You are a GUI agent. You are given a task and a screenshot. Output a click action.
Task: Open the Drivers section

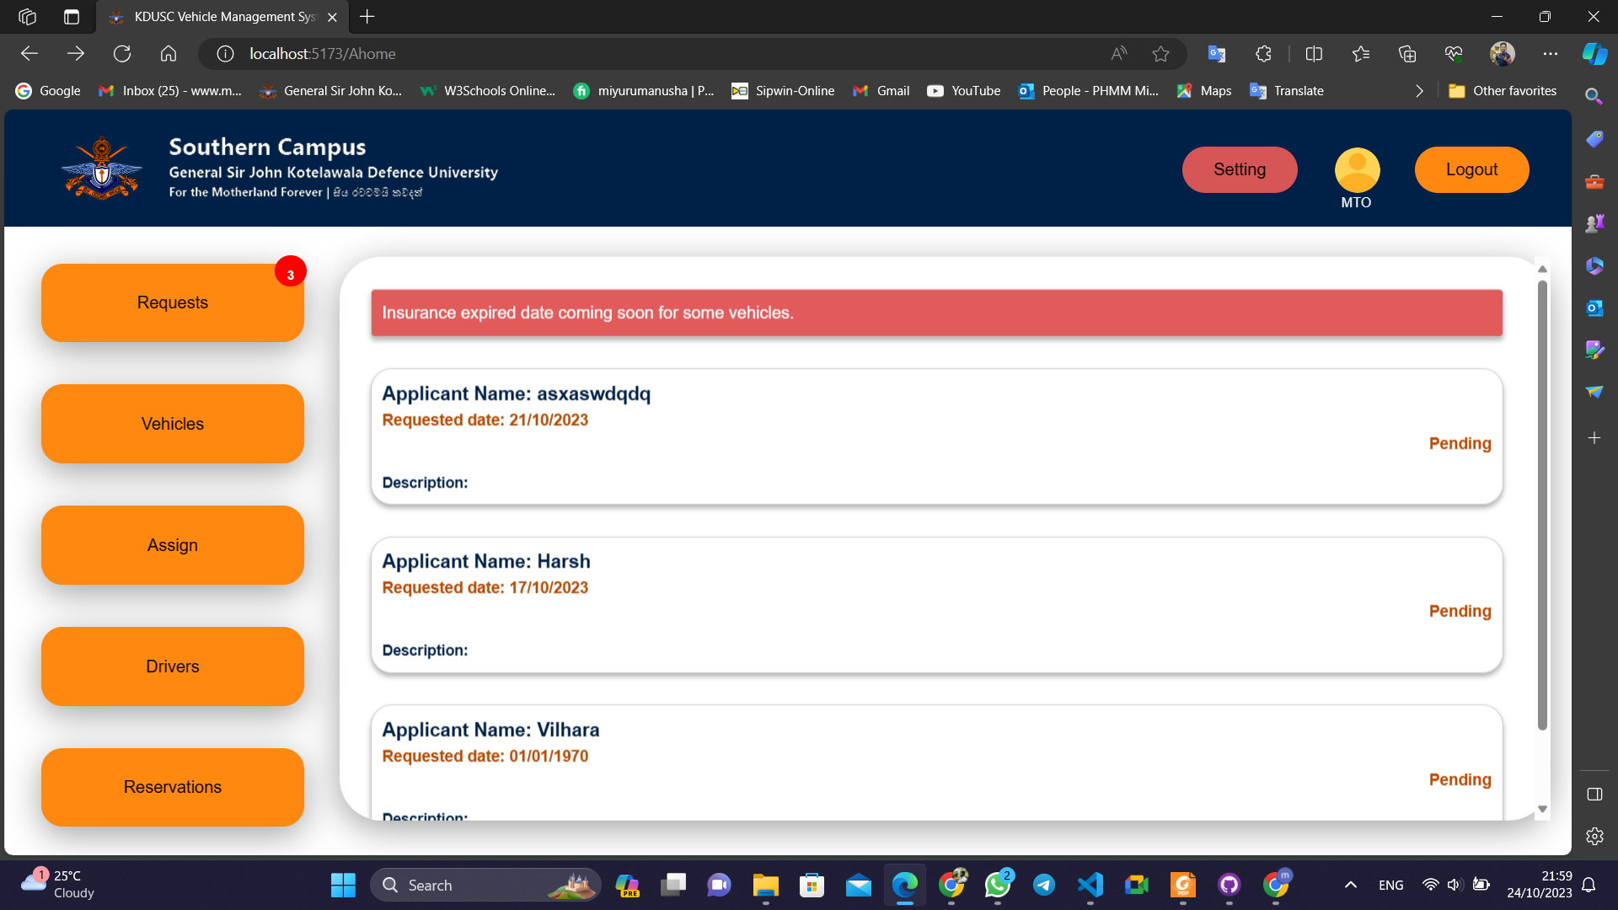pyautogui.click(x=173, y=666)
